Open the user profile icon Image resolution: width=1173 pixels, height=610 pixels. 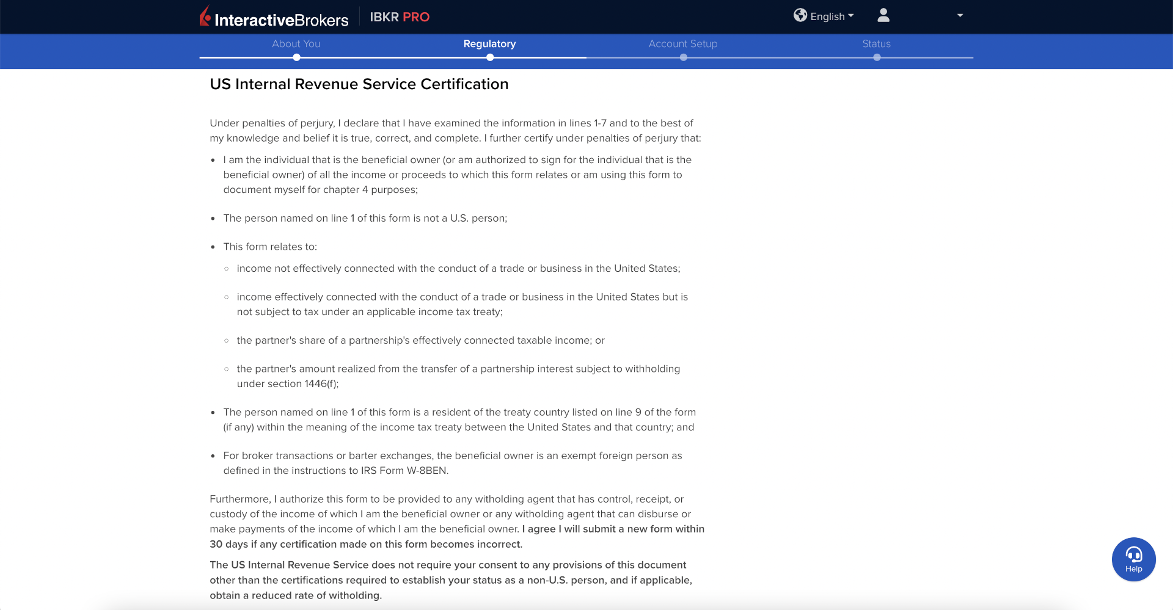tap(883, 15)
